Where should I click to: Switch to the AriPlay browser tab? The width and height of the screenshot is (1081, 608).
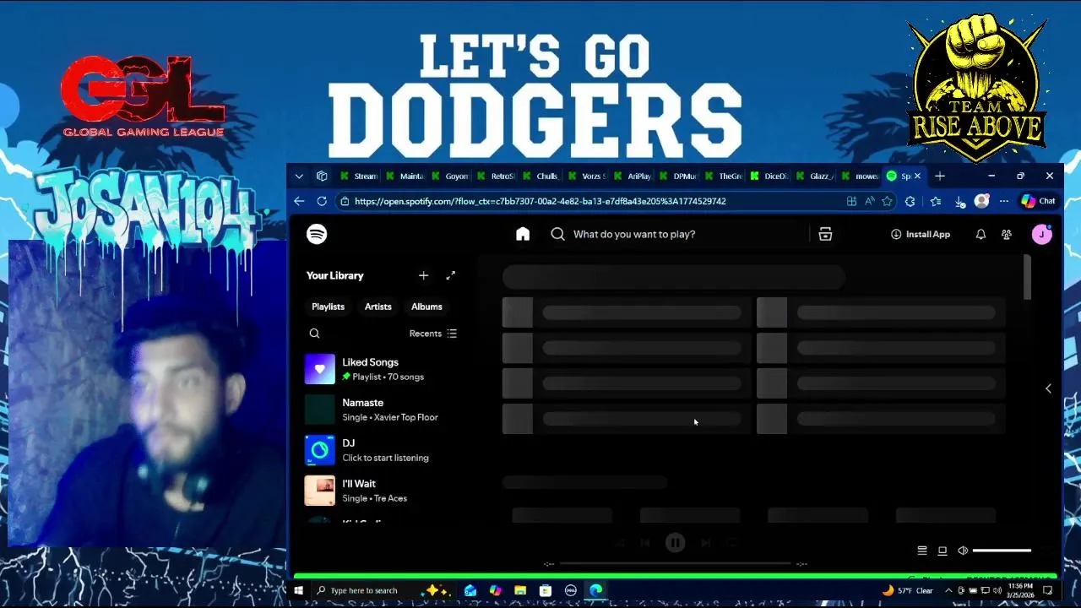pos(633,176)
